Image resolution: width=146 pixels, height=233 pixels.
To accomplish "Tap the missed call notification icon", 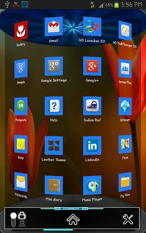I will click(x=16, y=5).
